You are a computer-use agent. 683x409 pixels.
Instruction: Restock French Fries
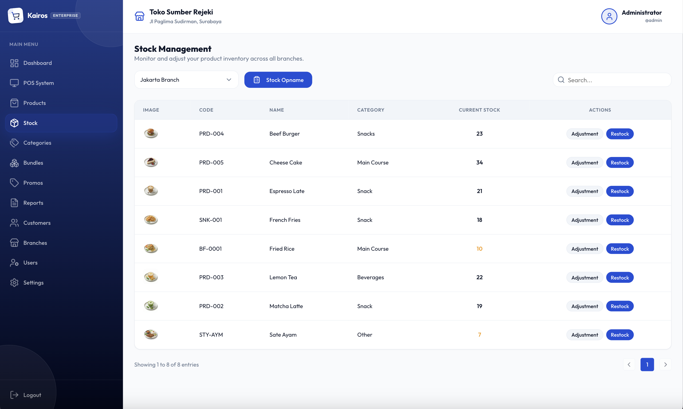click(x=620, y=220)
